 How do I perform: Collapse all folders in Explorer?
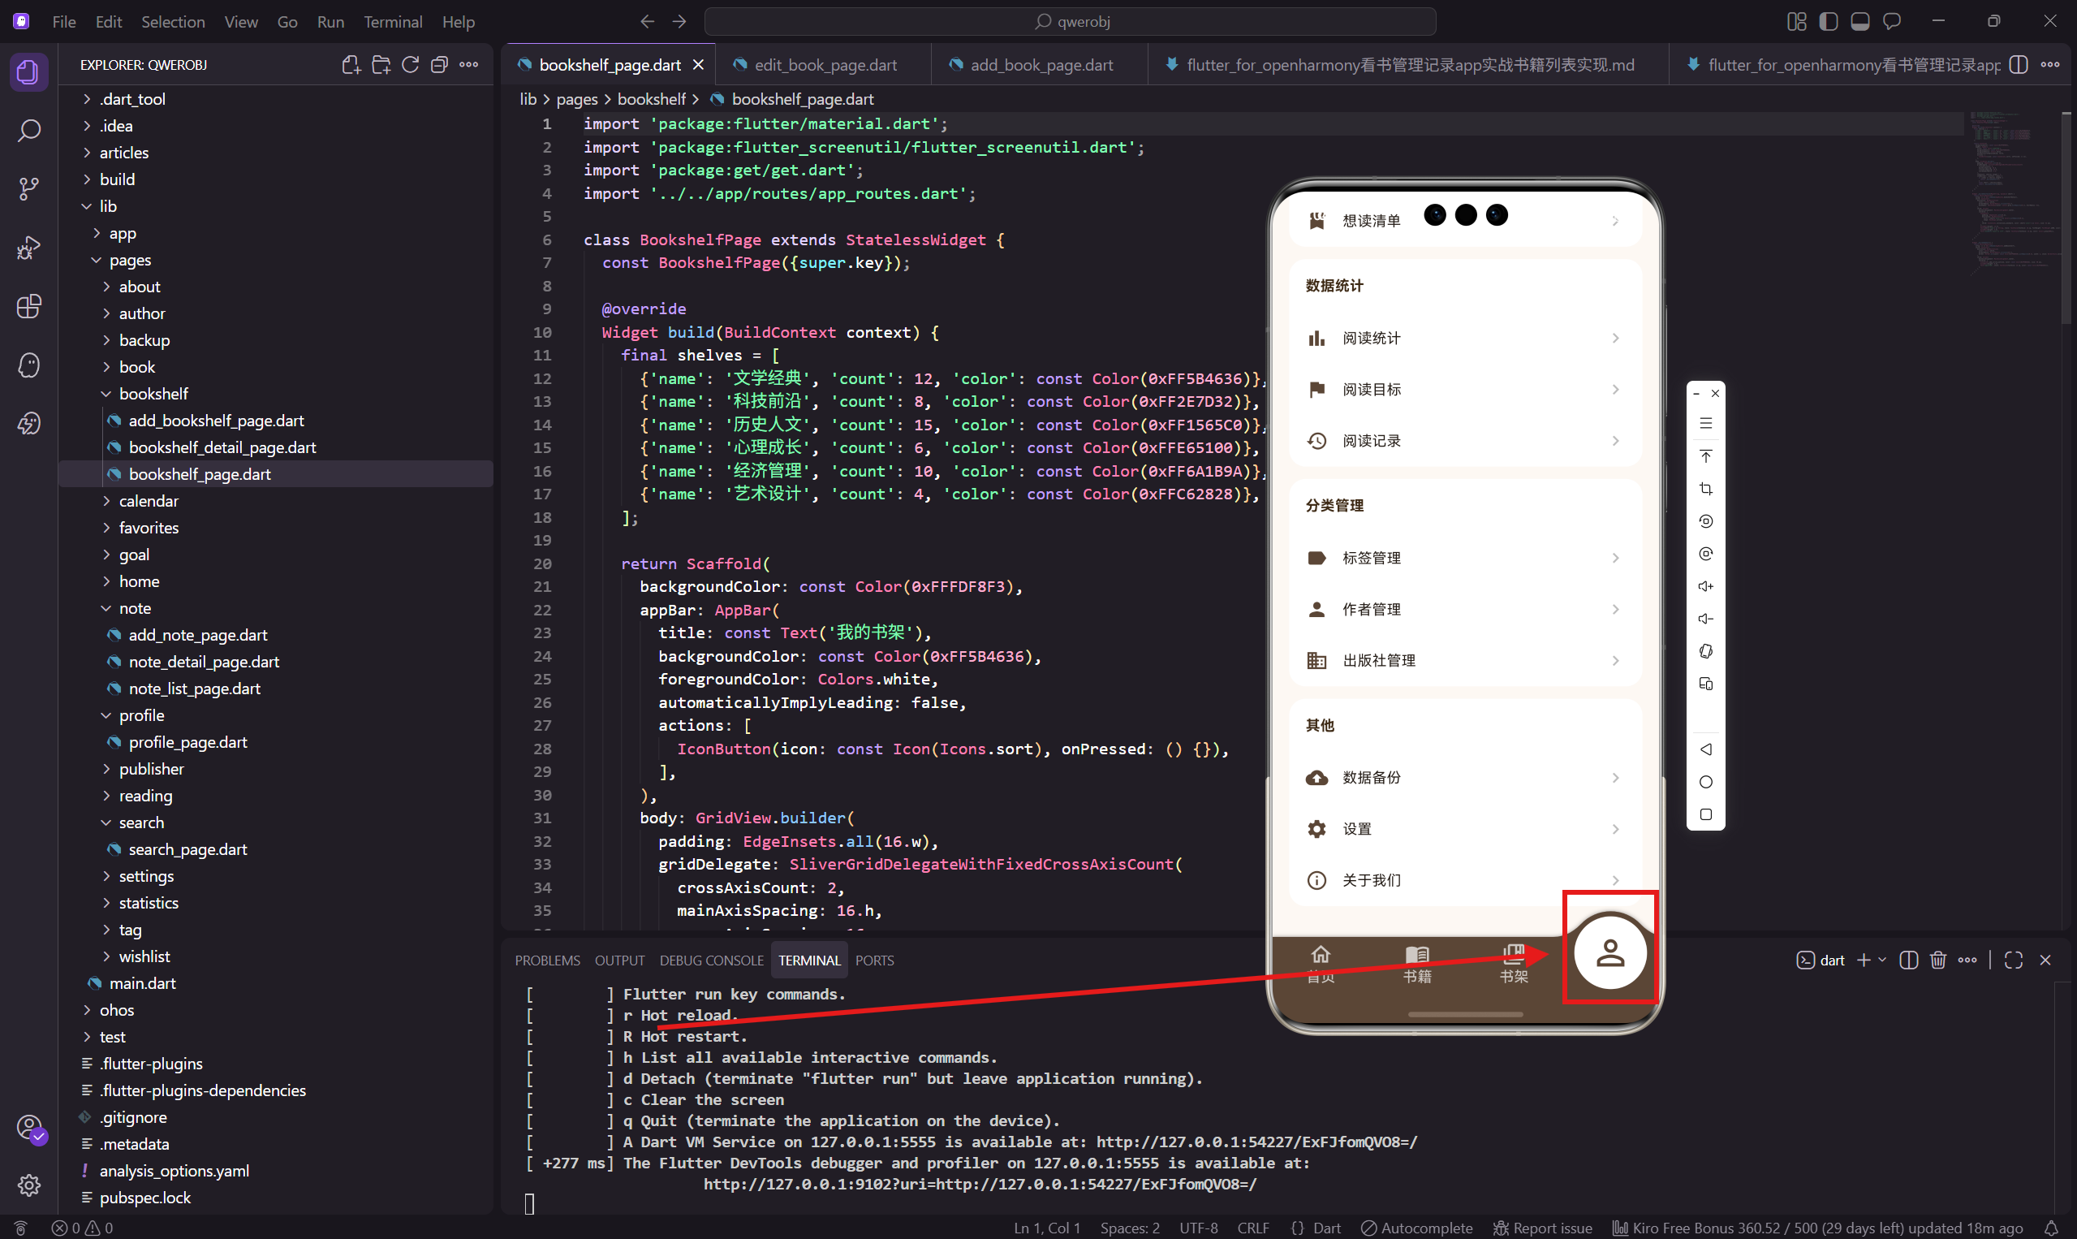pyautogui.click(x=439, y=65)
